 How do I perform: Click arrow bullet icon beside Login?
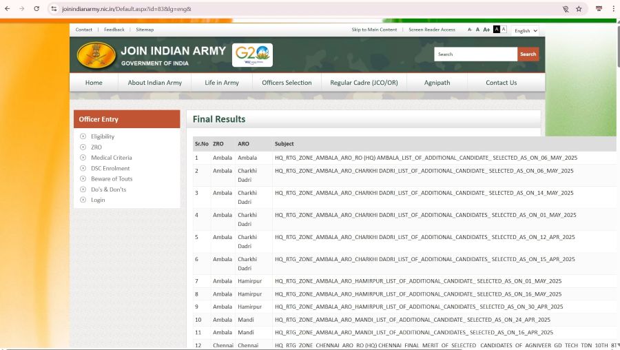coord(83,200)
